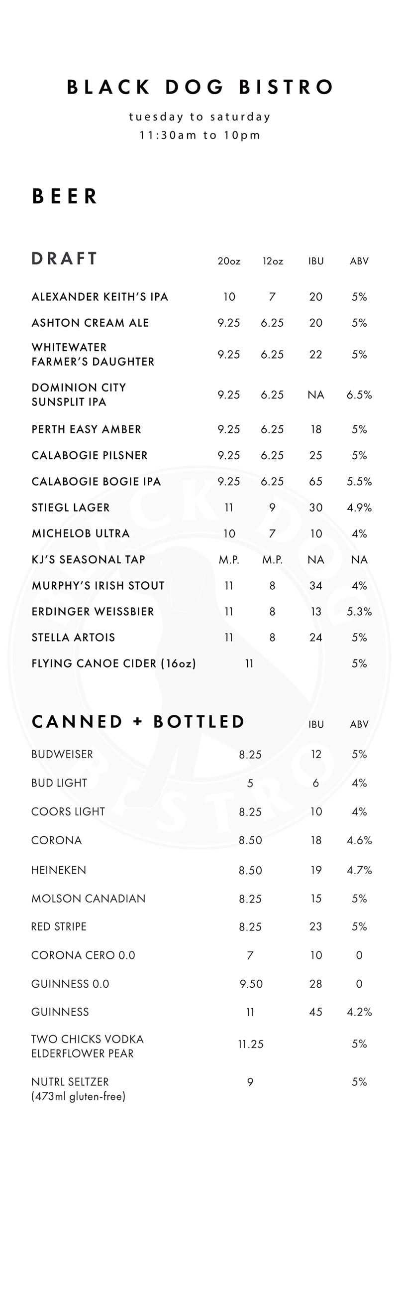This screenshot has height=1315, width=398.
Task: Click Dominion City Sunsplit IPA
Action: click(79, 394)
